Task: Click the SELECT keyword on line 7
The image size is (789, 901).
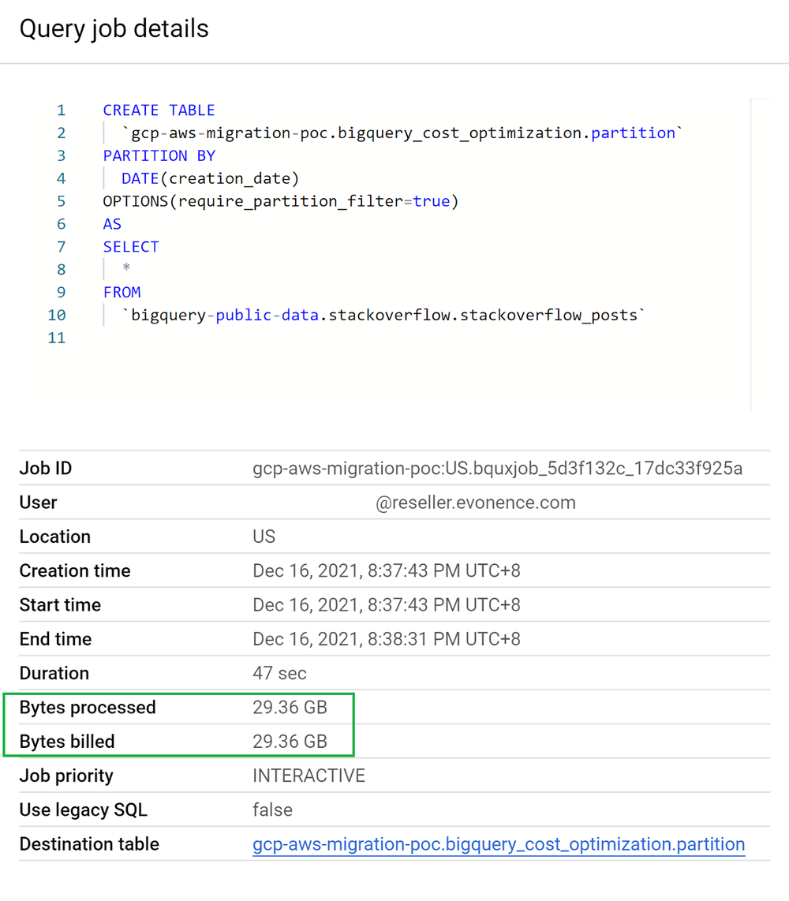Action: [x=130, y=246]
